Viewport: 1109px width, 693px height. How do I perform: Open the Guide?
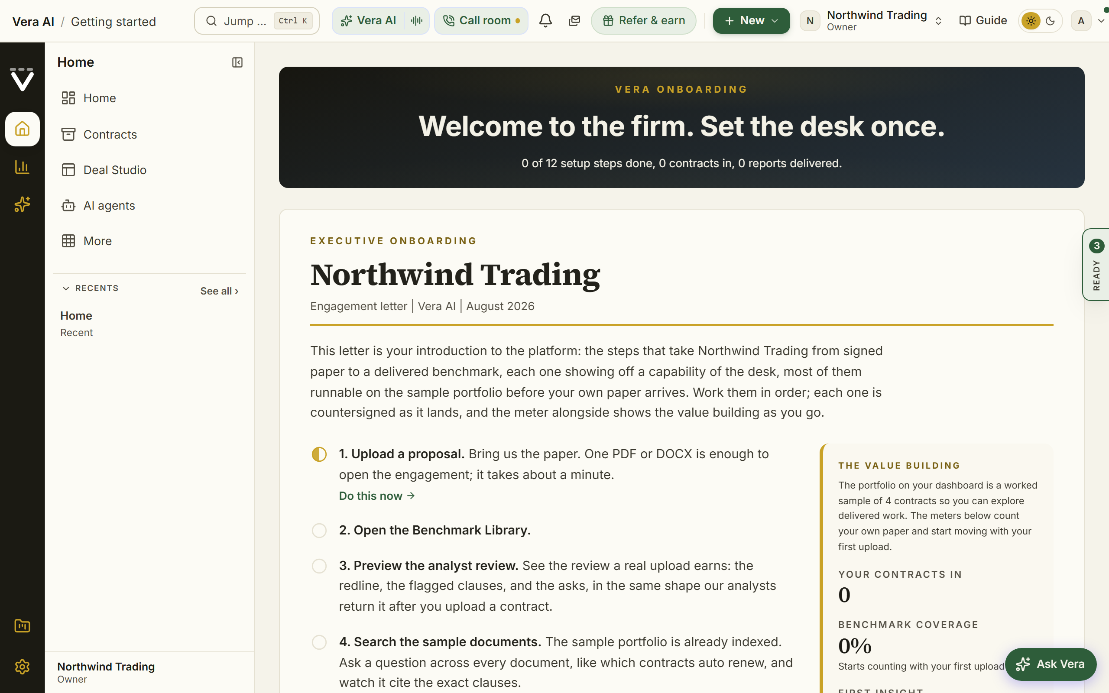(x=983, y=21)
